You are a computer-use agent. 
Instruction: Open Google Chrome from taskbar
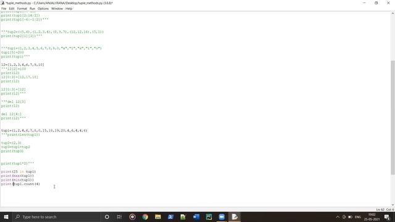[x=145, y=216]
